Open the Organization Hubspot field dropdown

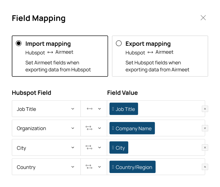coord(46,128)
